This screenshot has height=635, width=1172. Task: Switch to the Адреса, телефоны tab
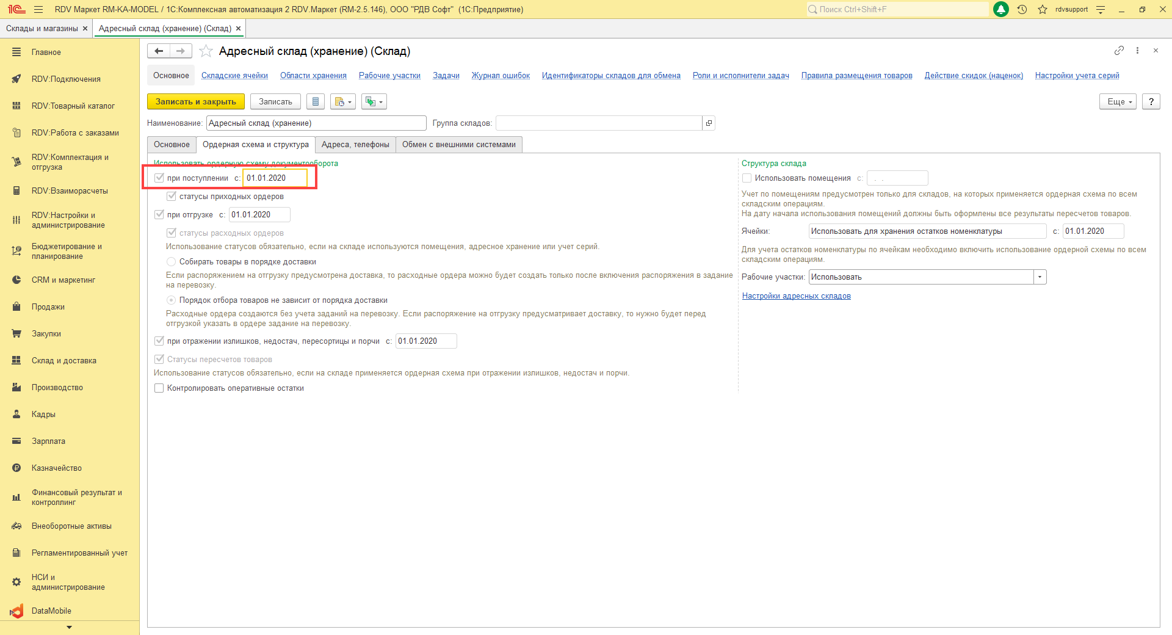pos(355,145)
